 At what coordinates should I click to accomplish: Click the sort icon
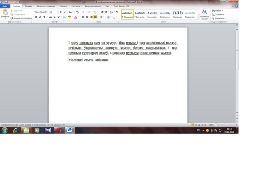click(x=111, y=12)
